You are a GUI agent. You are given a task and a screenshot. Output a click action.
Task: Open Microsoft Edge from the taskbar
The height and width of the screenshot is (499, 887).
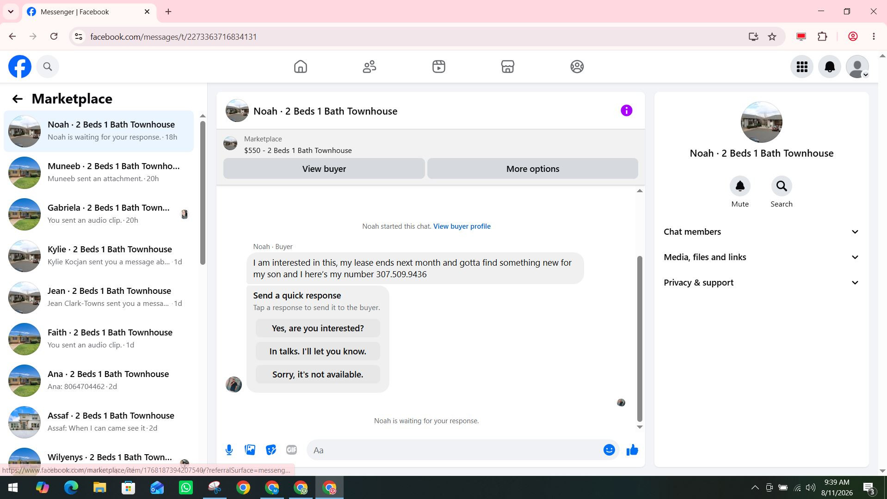pos(71,488)
